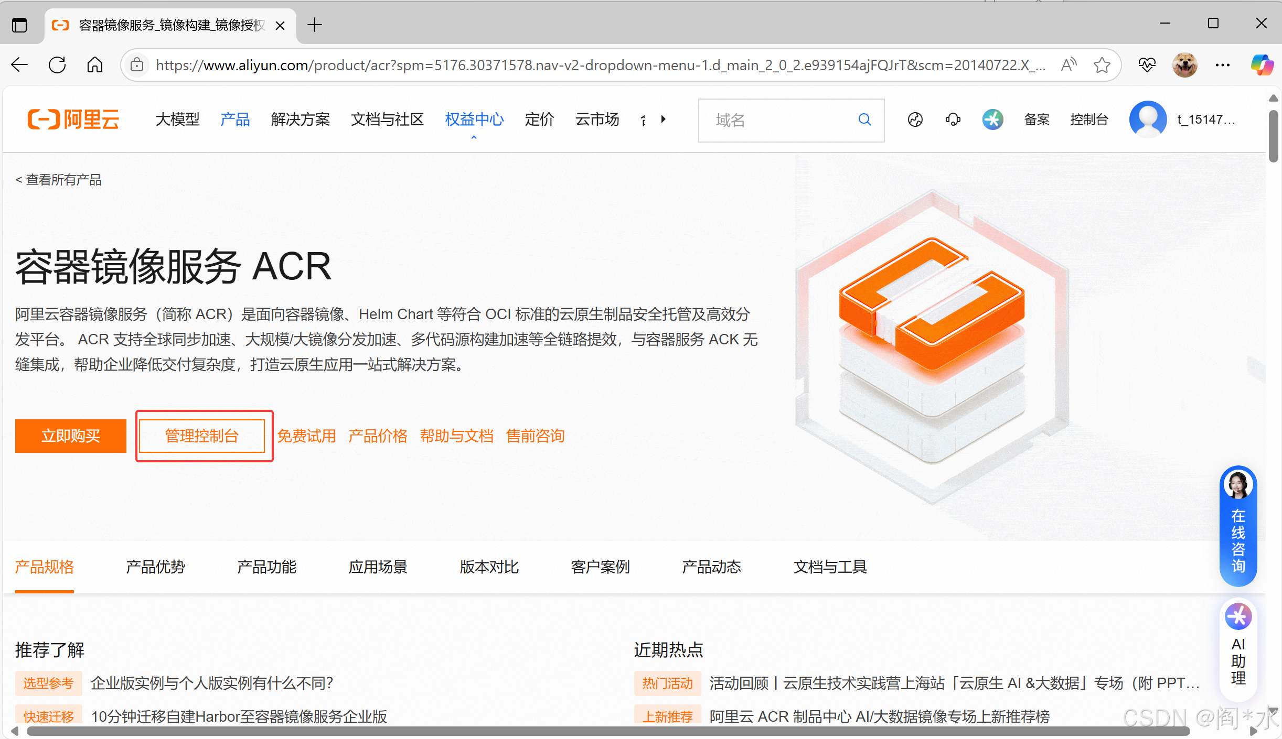This screenshot has width=1282, height=739.
Task: Click the browser refresh icon
Action: click(x=57, y=65)
